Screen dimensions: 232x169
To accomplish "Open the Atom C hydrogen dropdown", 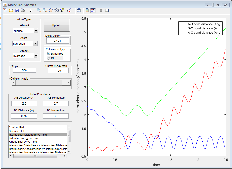I will click(36, 56).
